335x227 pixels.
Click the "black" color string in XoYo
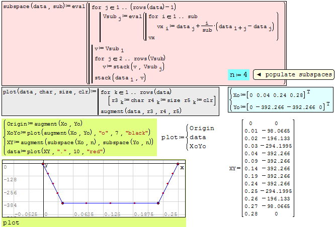point(139,132)
